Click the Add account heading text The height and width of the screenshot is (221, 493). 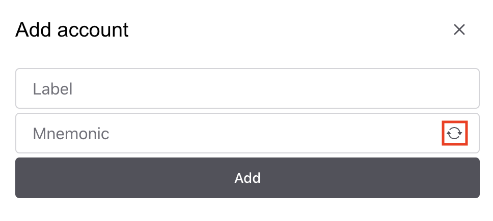pos(72,30)
